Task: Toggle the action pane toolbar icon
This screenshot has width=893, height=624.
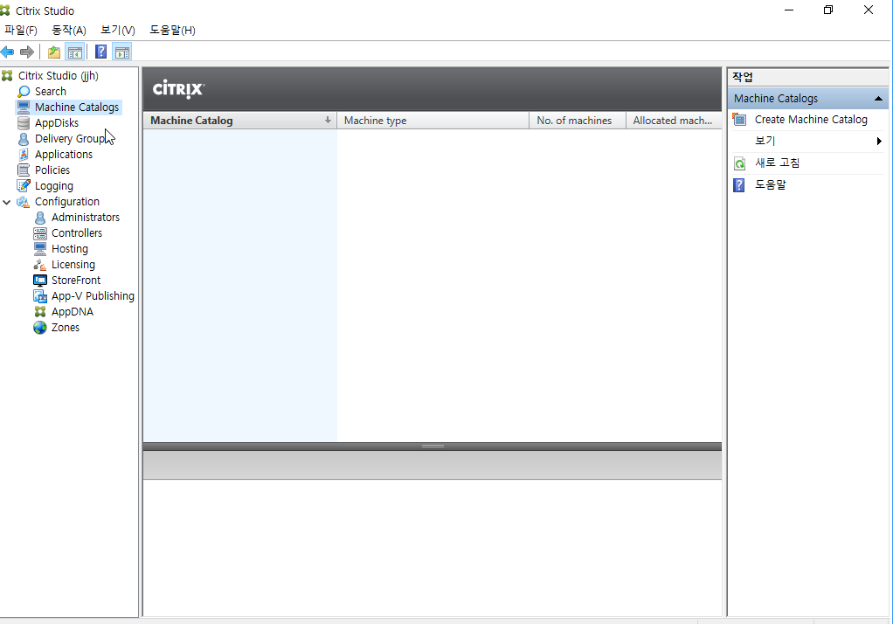Action: click(x=121, y=52)
